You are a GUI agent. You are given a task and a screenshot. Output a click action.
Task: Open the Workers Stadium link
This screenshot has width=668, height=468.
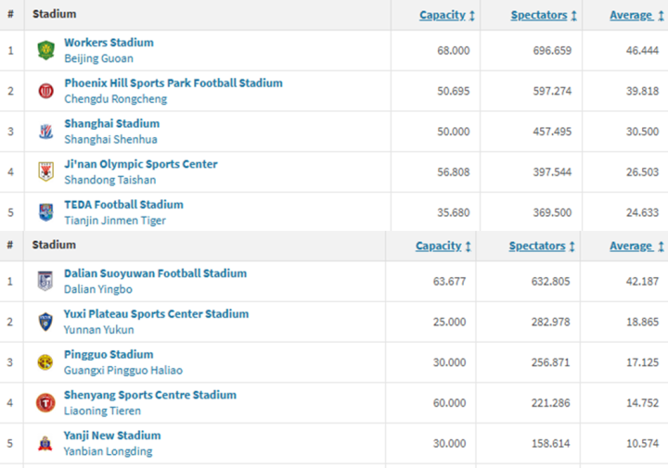click(x=109, y=43)
